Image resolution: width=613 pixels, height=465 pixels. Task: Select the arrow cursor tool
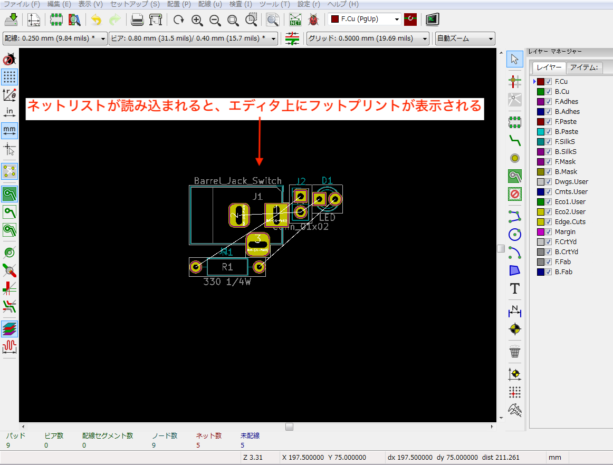[514, 59]
